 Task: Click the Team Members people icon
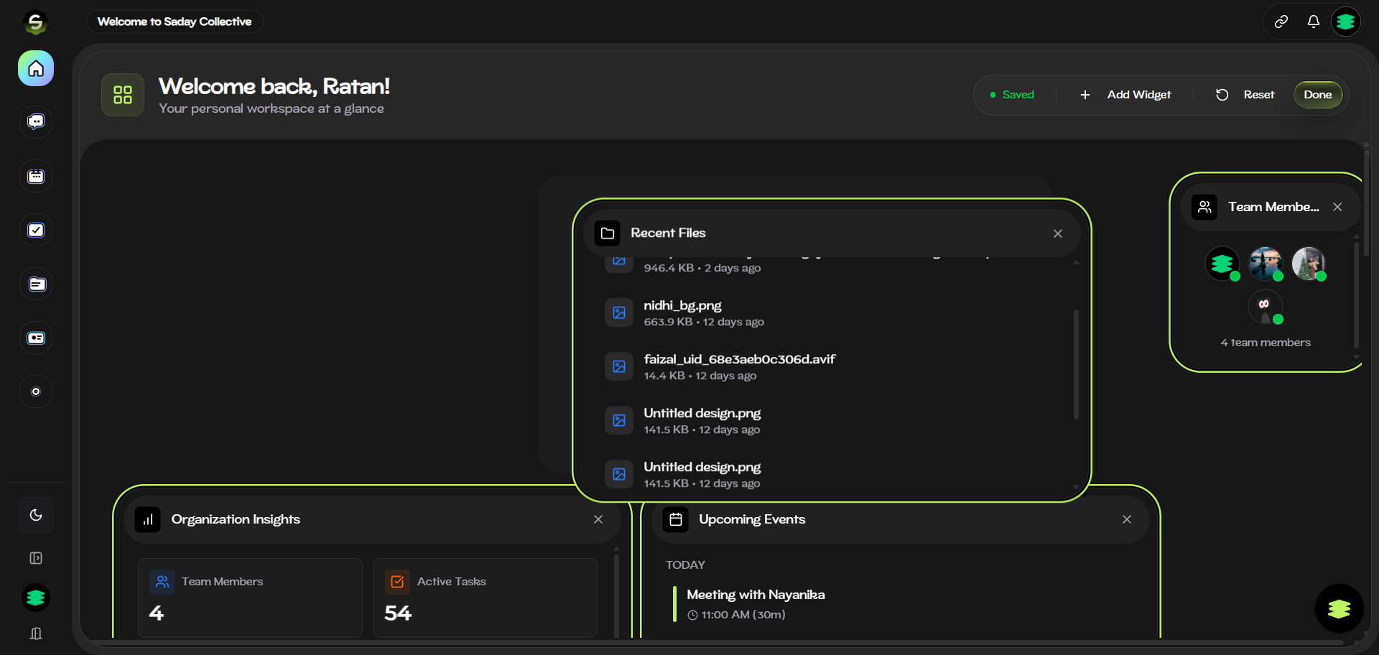point(1204,207)
